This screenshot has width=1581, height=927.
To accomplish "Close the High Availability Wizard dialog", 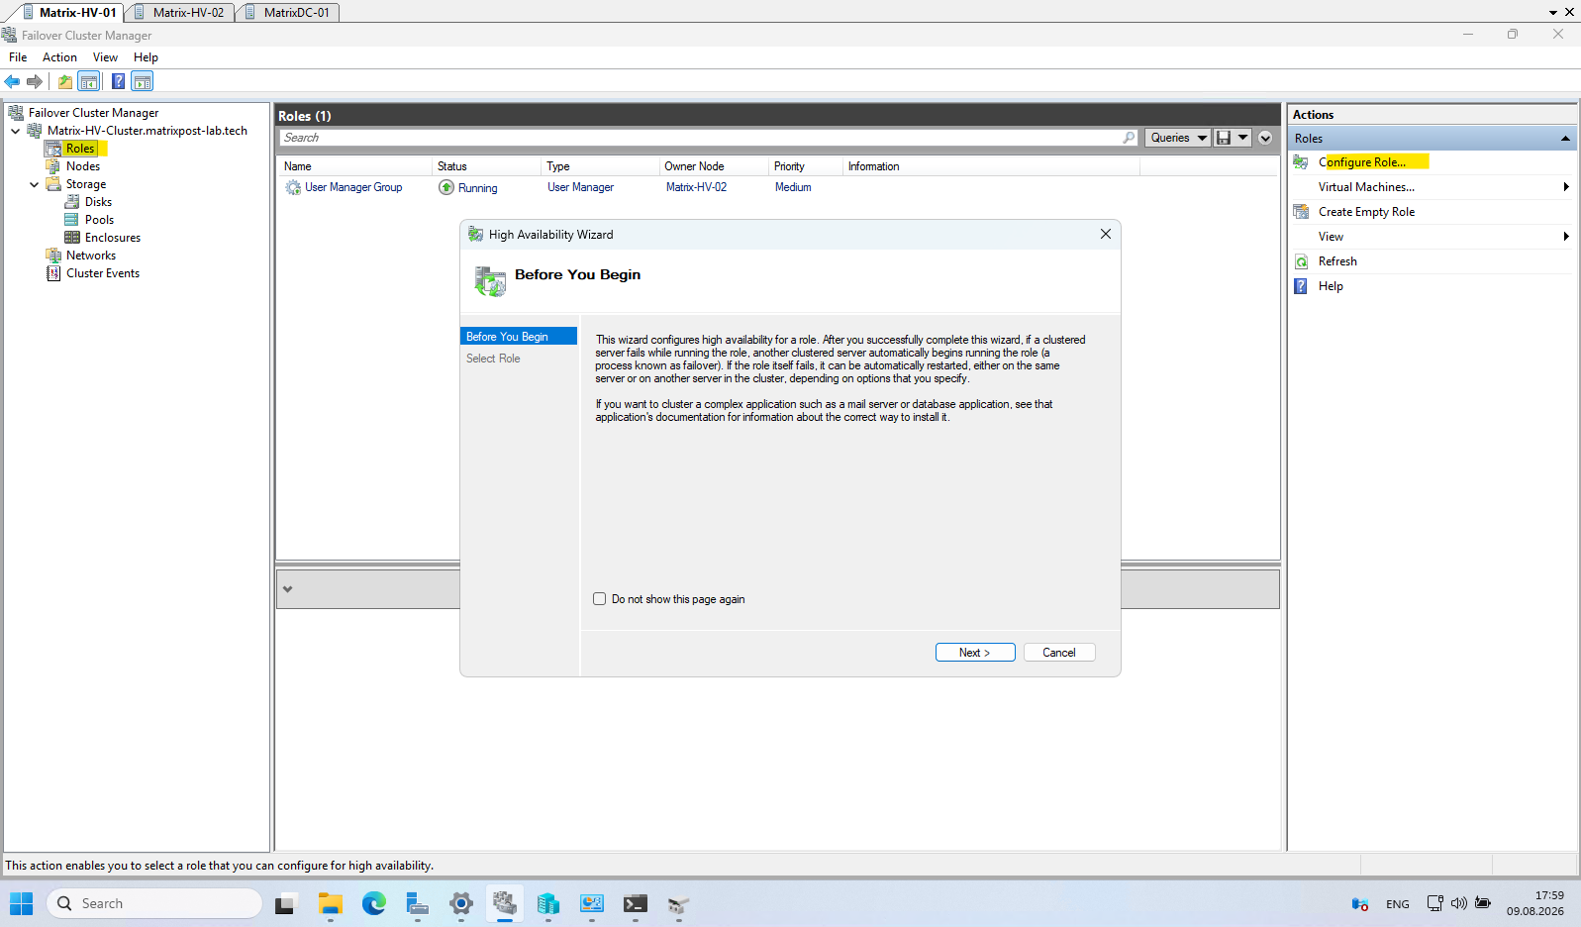I will 1106,234.
